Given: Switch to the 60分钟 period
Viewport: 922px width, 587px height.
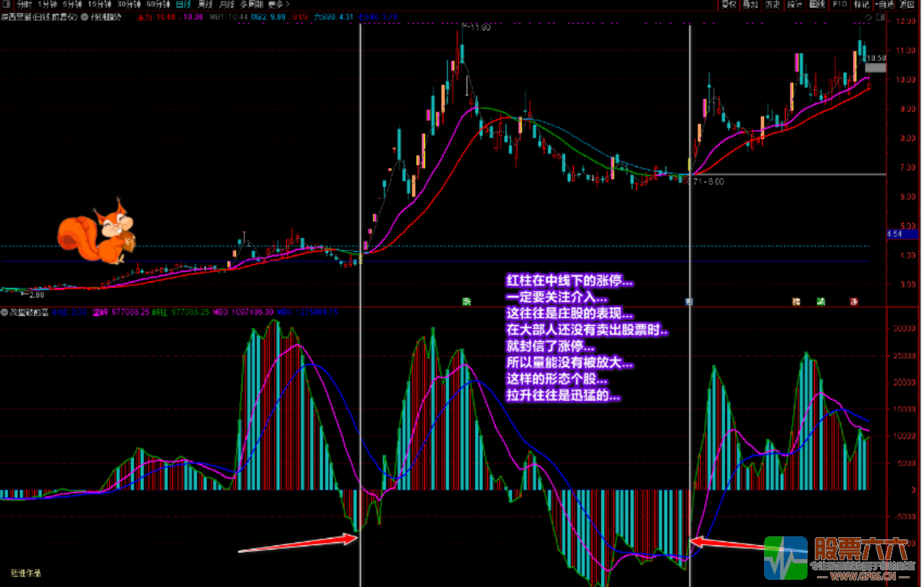Looking at the screenshot, I should [x=157, y=4].
